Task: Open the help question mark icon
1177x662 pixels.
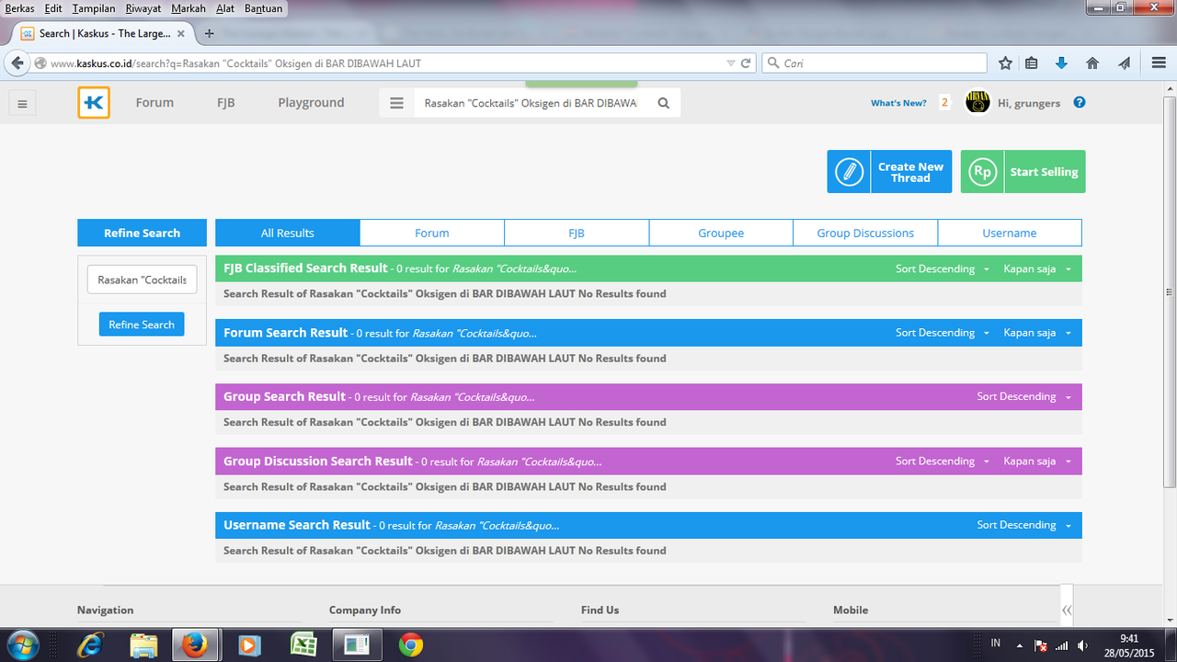Action: pyautogui.click(x=1080, y=102)
